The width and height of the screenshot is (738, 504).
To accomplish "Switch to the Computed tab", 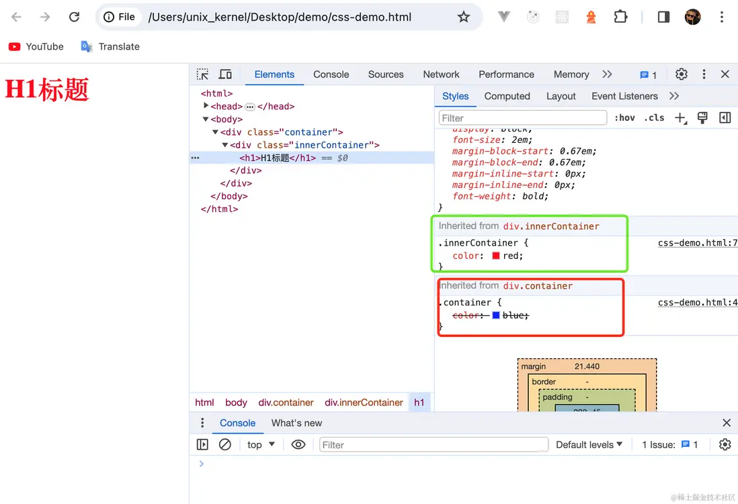I will (507, 96).
